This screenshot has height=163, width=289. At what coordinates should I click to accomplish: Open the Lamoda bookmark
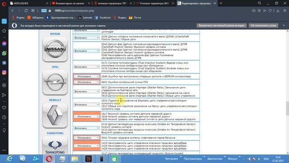pos(85,18)
